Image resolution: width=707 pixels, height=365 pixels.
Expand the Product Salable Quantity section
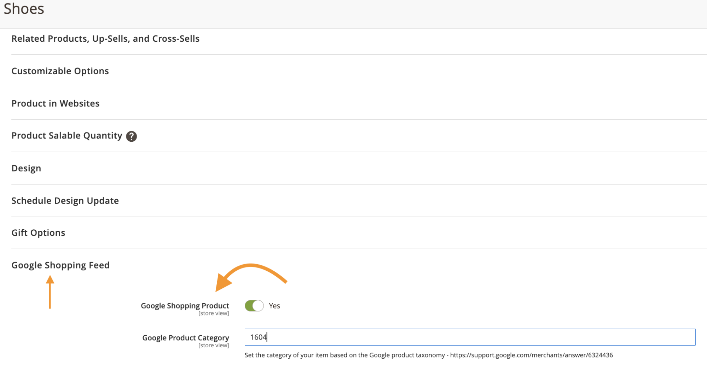pos(66,135)
